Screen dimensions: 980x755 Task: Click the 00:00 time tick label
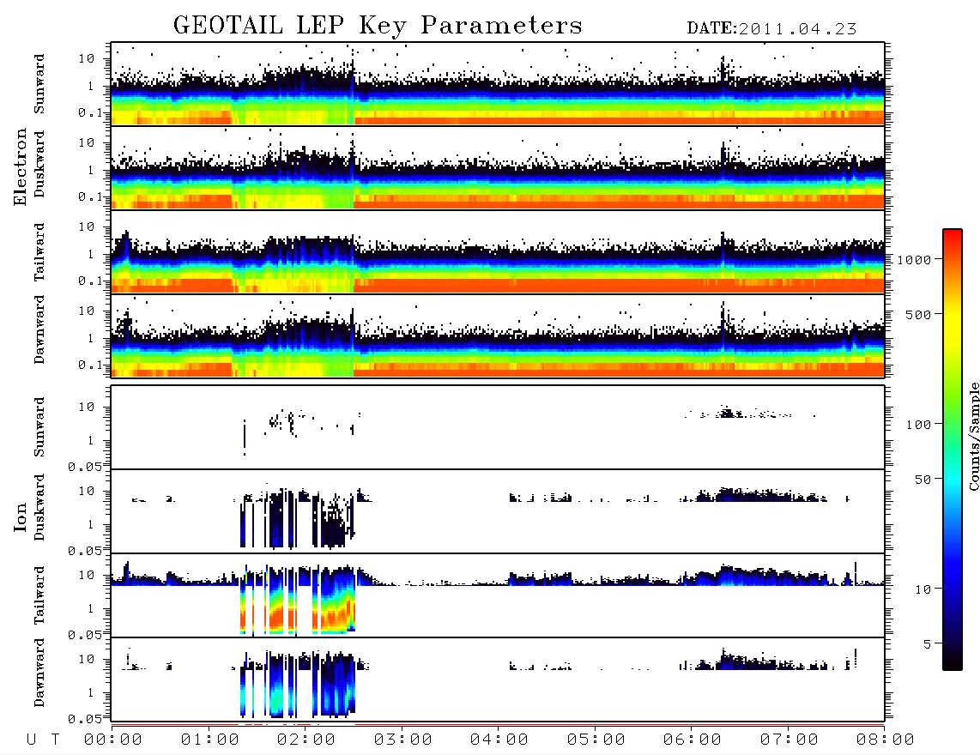pos(112,740)
